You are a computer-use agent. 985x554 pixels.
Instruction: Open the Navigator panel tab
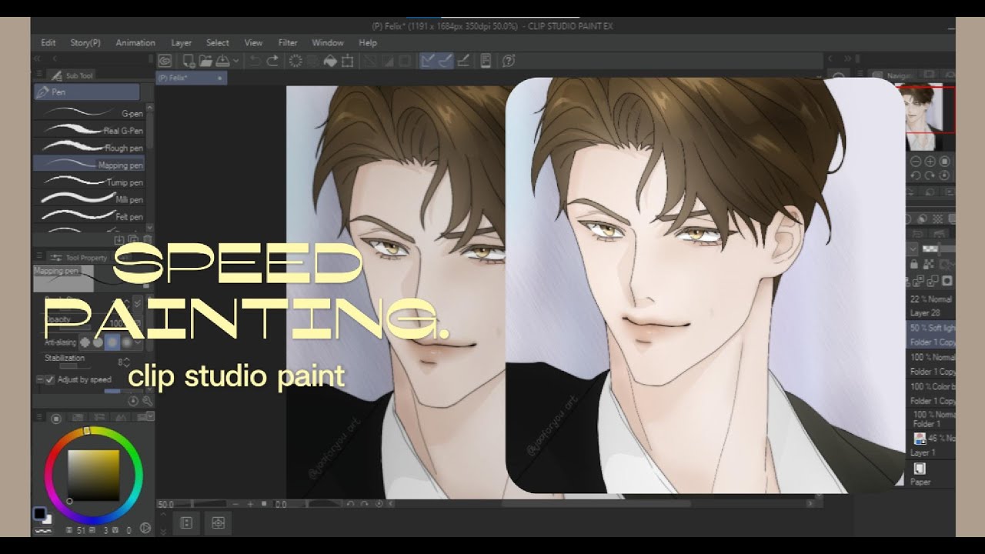(x=893, y=75)
